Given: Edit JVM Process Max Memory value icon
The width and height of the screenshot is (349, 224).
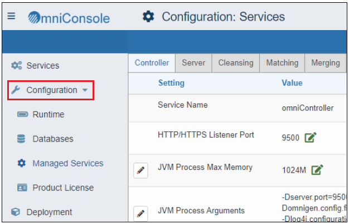Looking at the screenshot, I should (x=317, y=170).
